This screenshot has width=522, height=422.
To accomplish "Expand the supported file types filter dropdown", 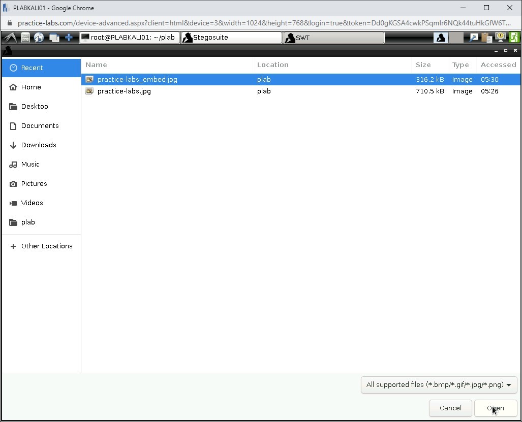I will pyautogui.click(x=439, y=385).
